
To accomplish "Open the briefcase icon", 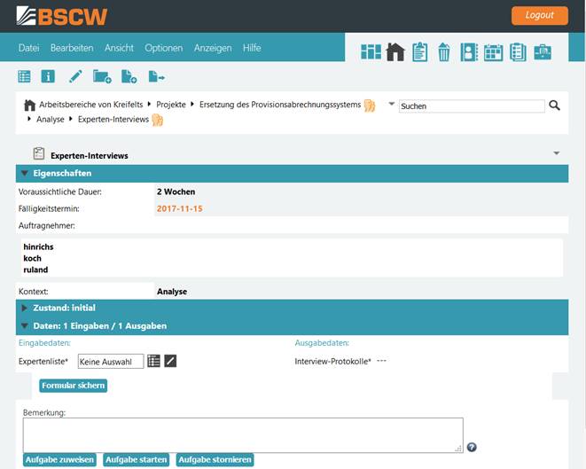I will click(x=542, y=52).
